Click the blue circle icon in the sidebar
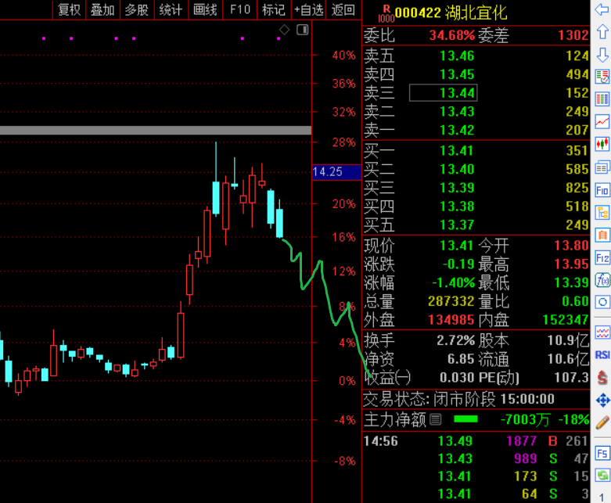Image resolution: width=611 pixels, height=503 pixels. click(x=602, y=302)
